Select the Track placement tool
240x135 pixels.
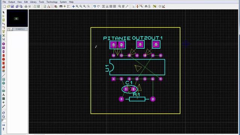click(x=3, y=24)
